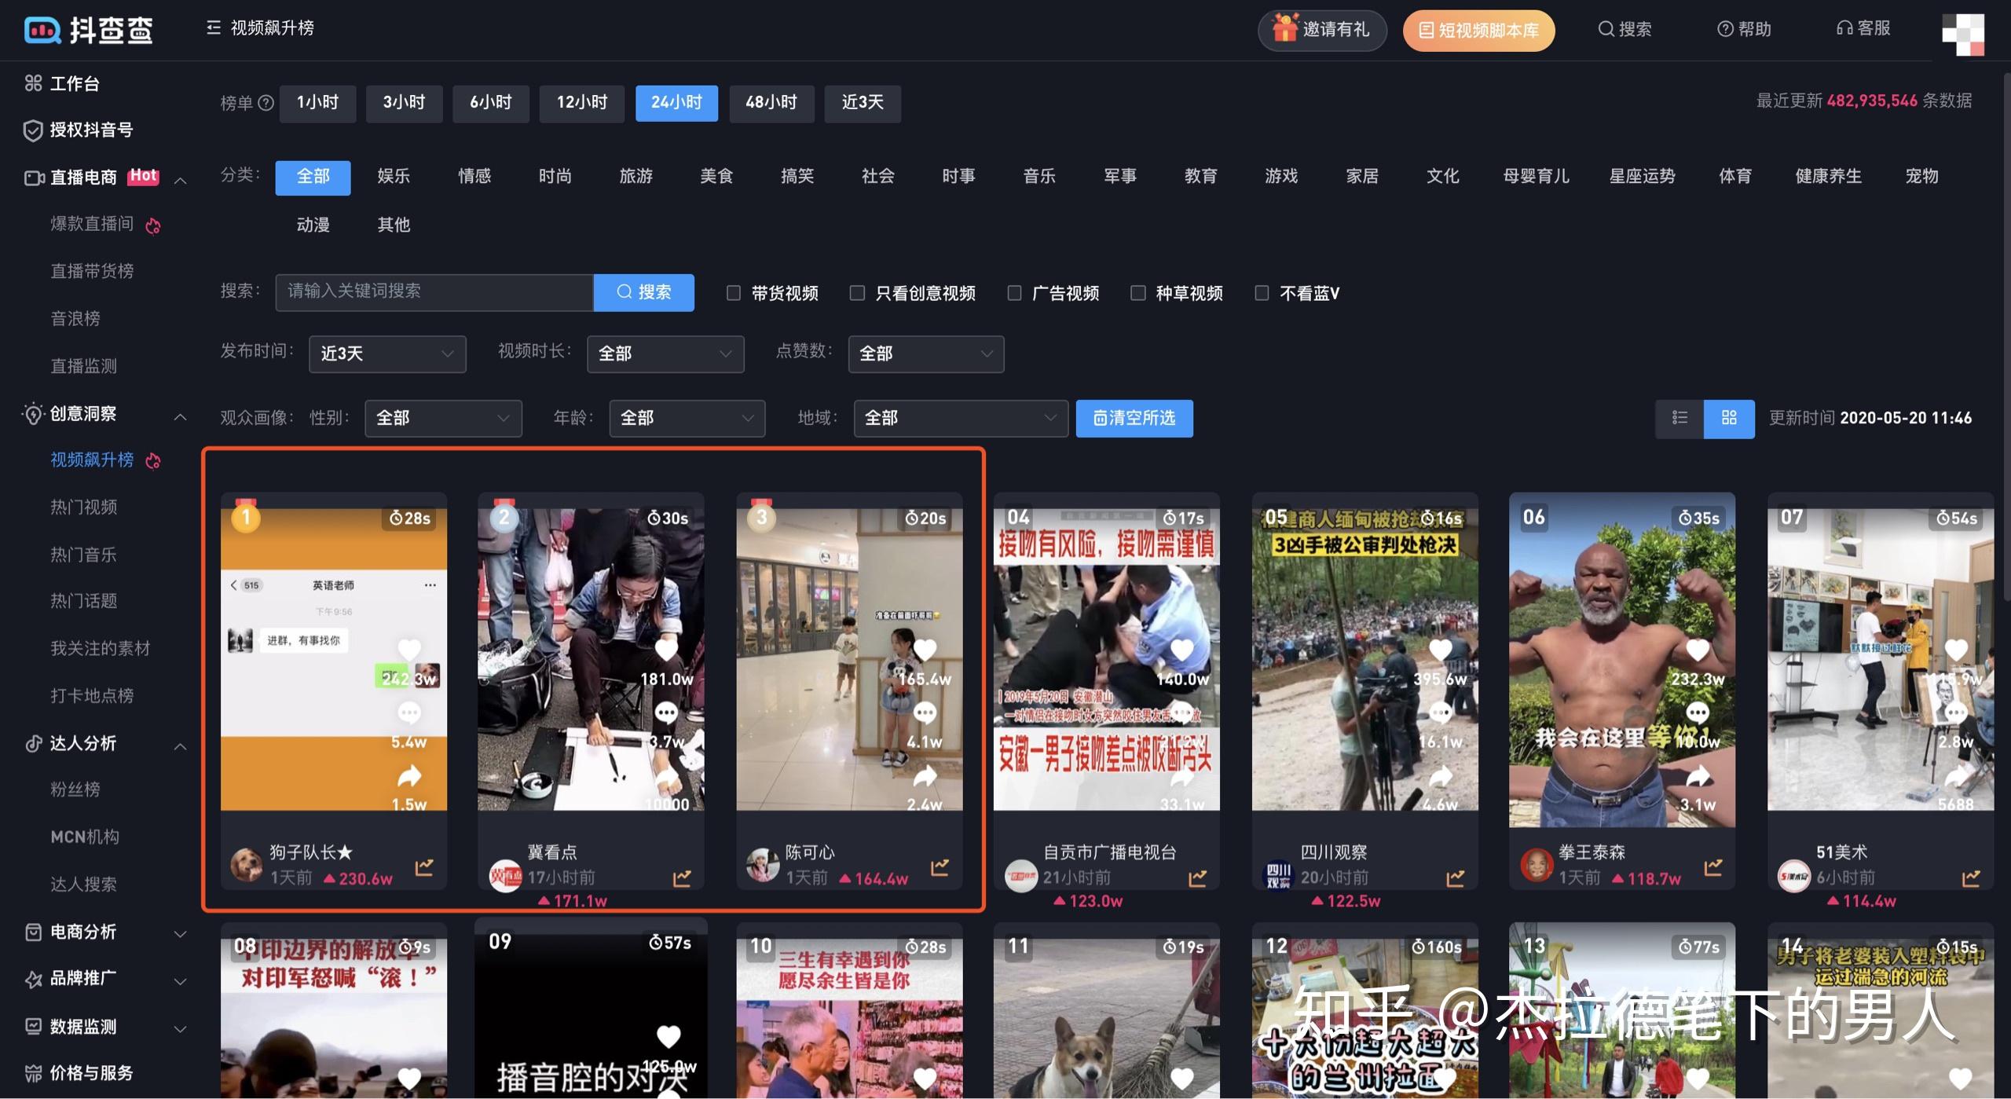Toggle sidebar menu icon beside 视频飙升榜
Viewport: 2011px width, 1099px height.
click(213, 28)
